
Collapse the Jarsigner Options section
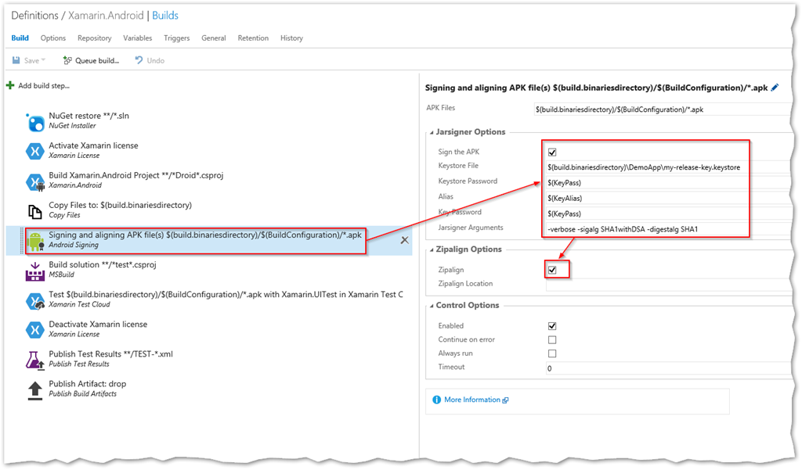(430, 133)
